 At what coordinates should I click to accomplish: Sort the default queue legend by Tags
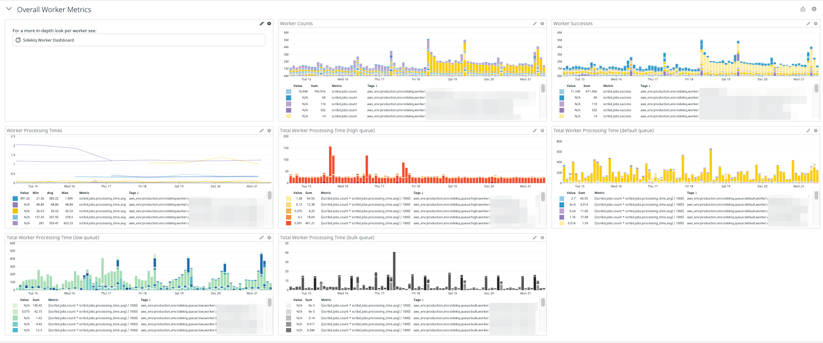click(x=692, y=193)
